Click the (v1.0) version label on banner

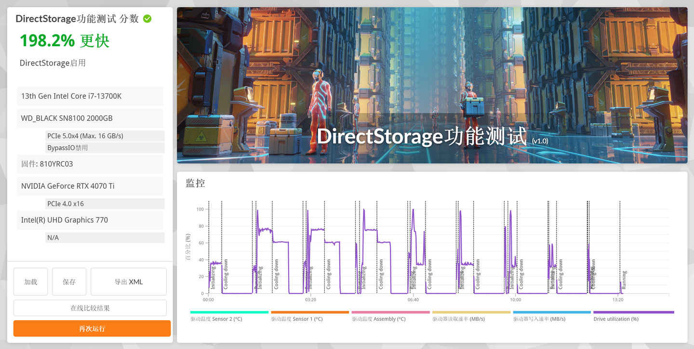[540, 141]
